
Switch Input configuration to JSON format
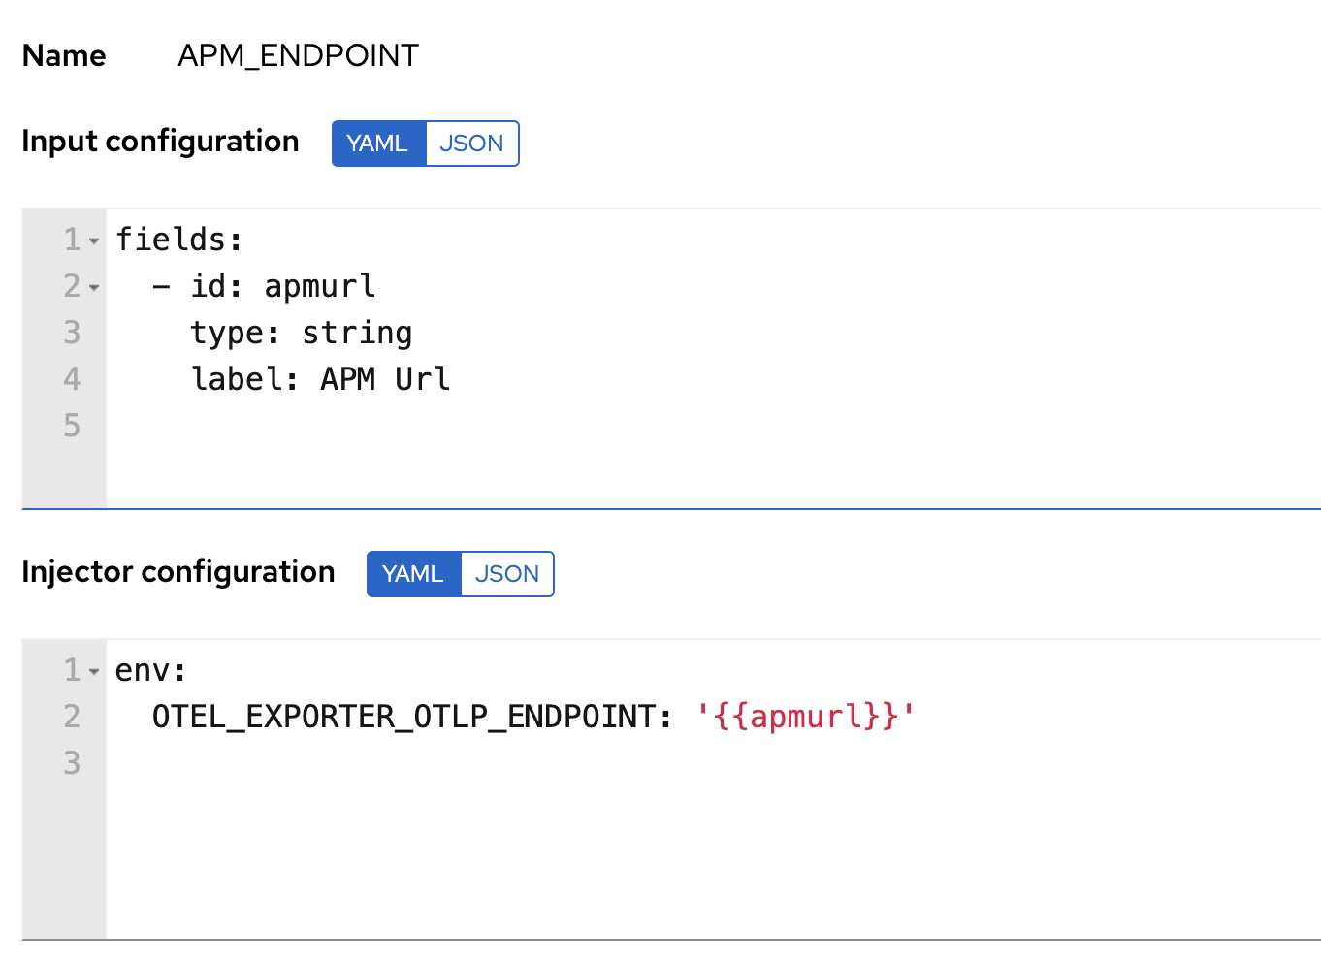click(471, 143)
